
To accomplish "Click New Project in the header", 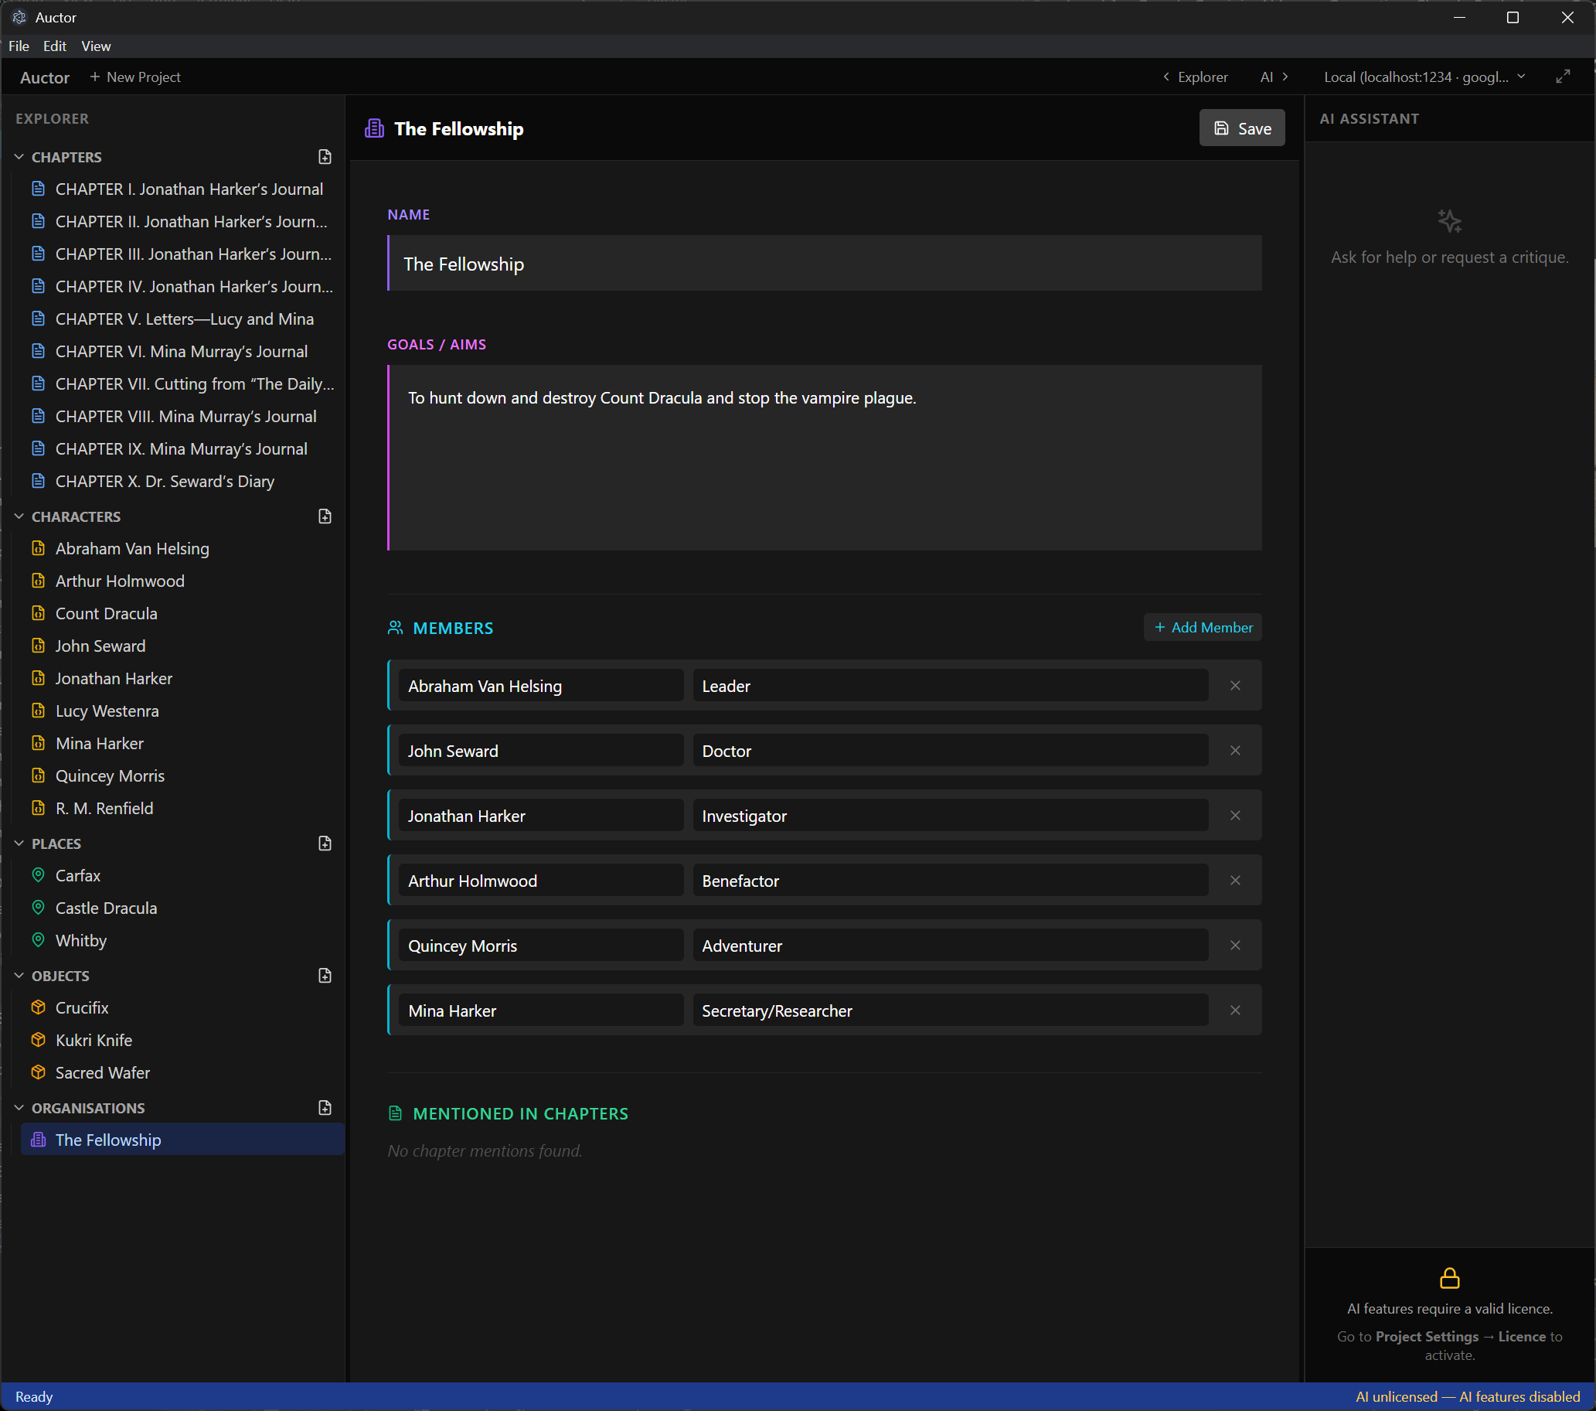I will tap(135, 77).
